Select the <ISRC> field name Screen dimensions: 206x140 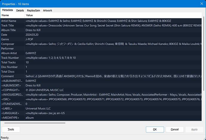pos(6,99)
